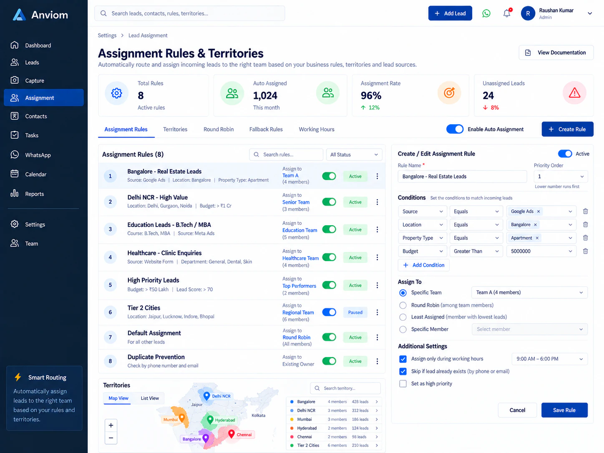Select Round Robin assignment radio option
This screenshot has height=453, width=604.
[403, 305]
